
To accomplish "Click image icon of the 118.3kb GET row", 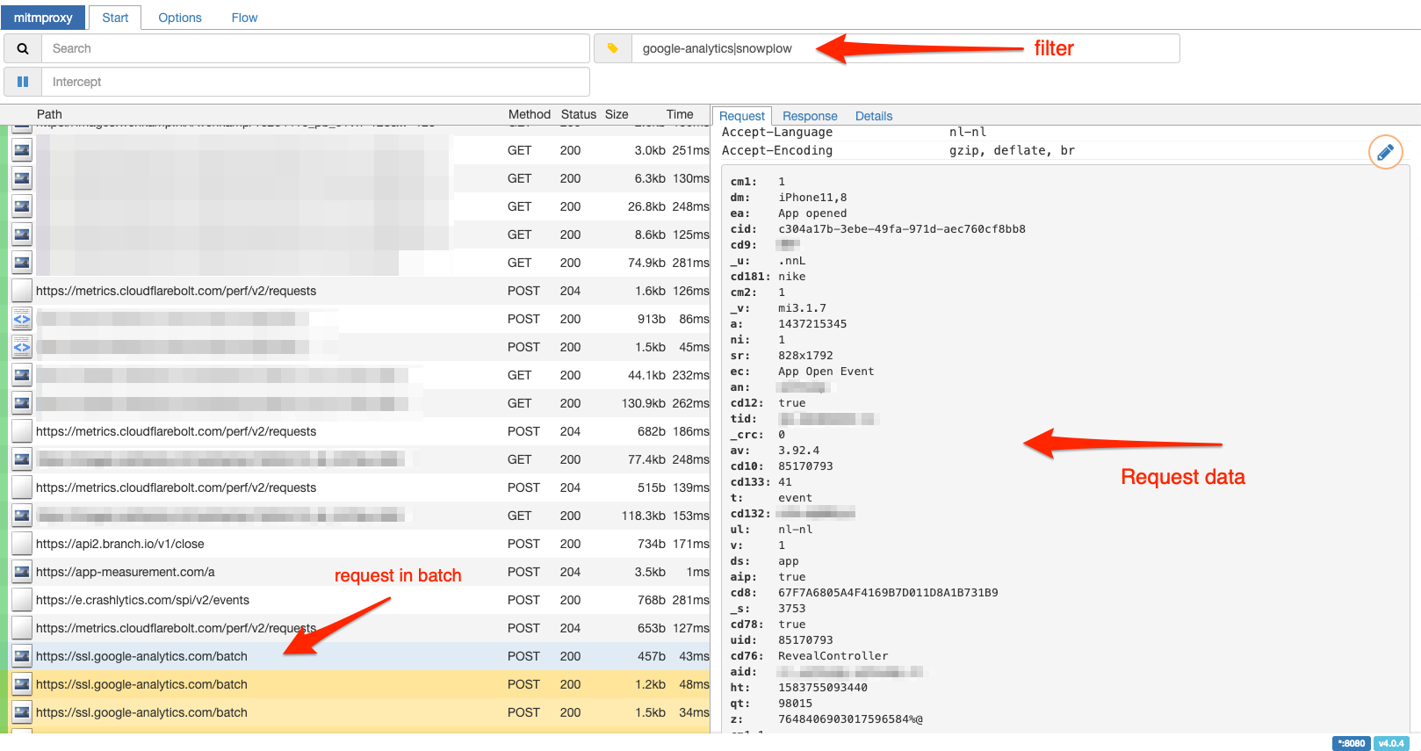I will 22,516.
